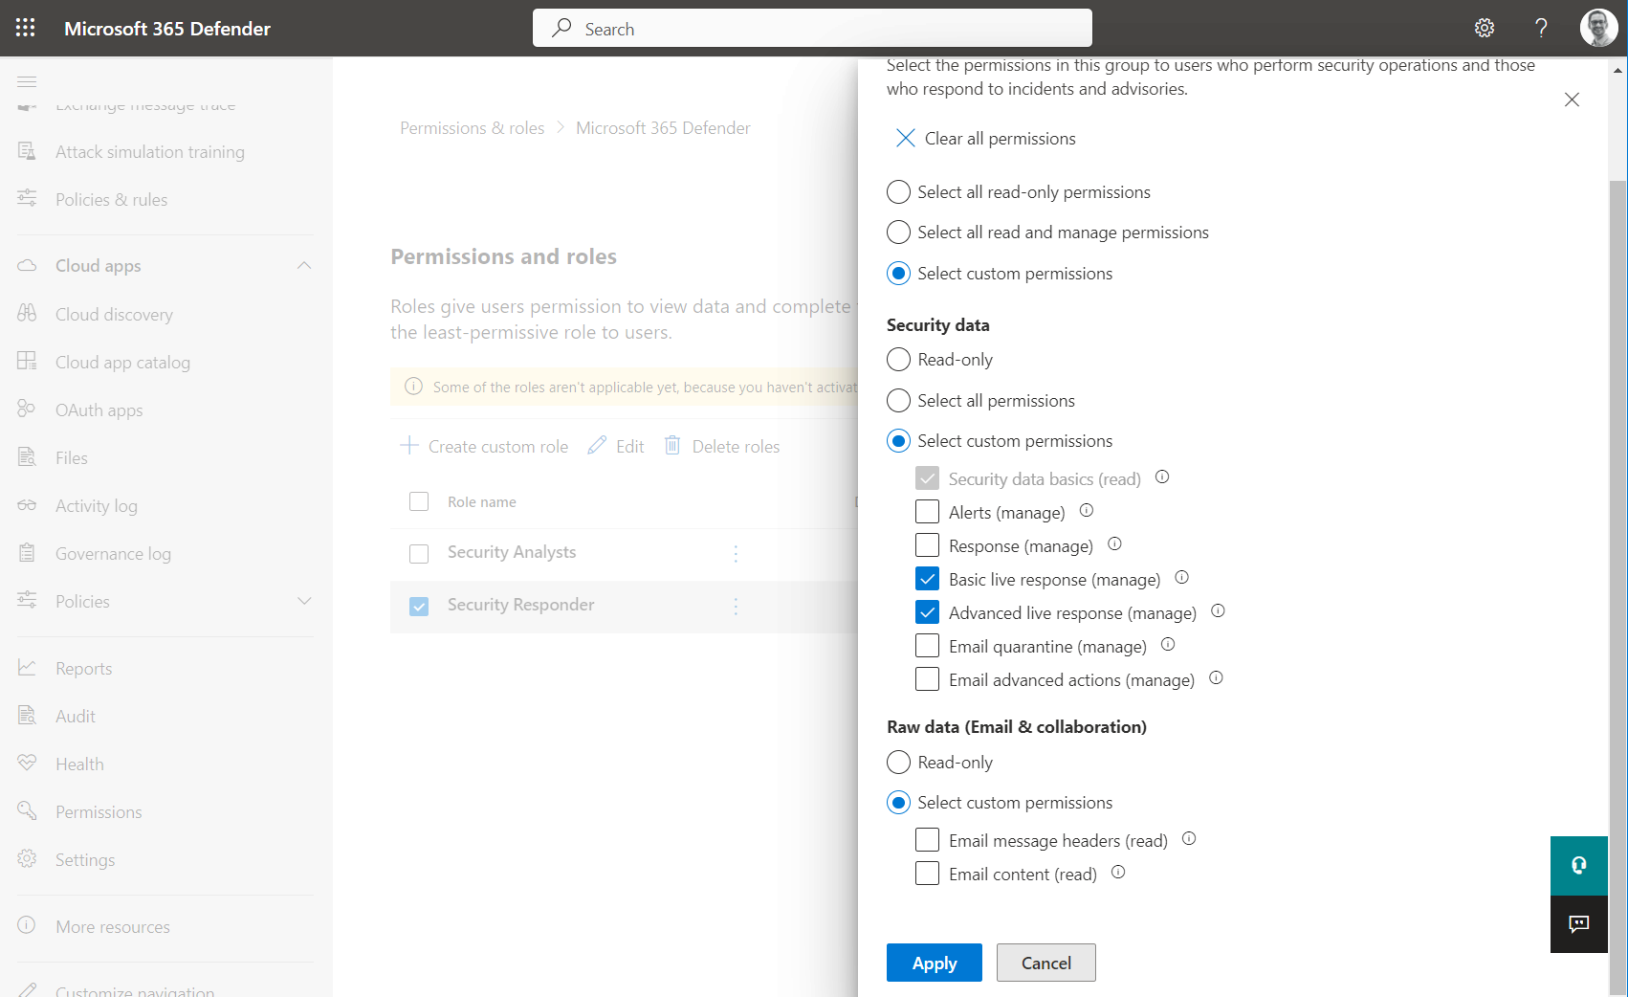
Task: Check Email advanced actions (manage) checkbox
Action: coord(927,679)
